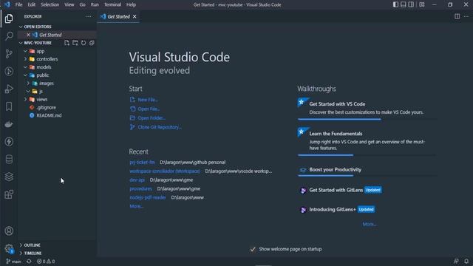
Task: Open the editor more actions ellipsis
Action: click(x=466, y=16)
